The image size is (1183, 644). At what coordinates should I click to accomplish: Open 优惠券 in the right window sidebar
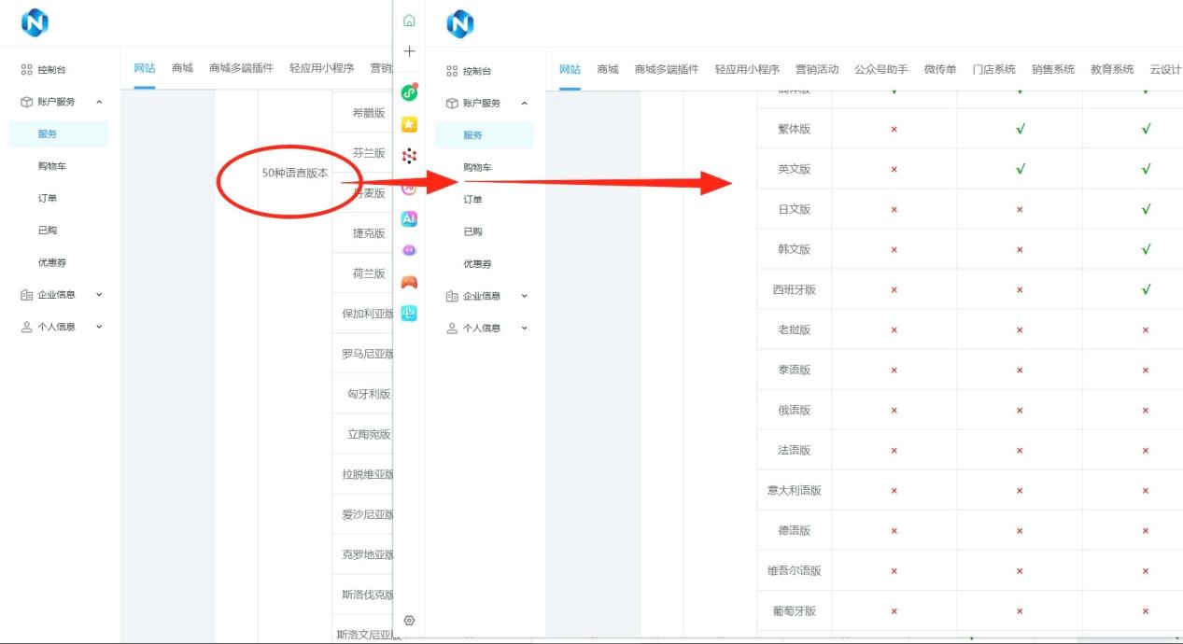[477, 264]
